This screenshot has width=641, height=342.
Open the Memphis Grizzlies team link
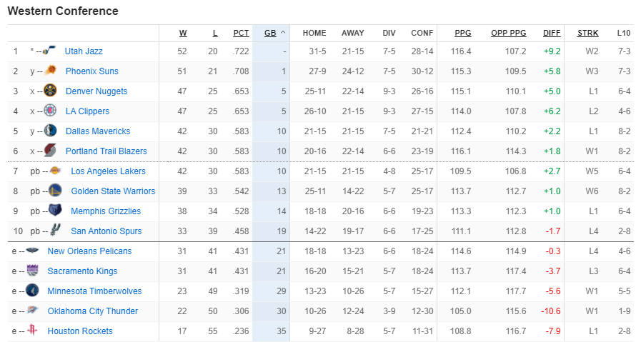pyautogui.click(x=106, y=211)
